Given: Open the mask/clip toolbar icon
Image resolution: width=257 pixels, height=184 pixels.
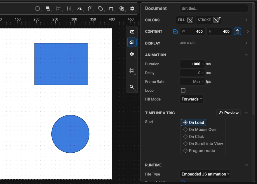Looking at the screenshot, I should 121,8.
